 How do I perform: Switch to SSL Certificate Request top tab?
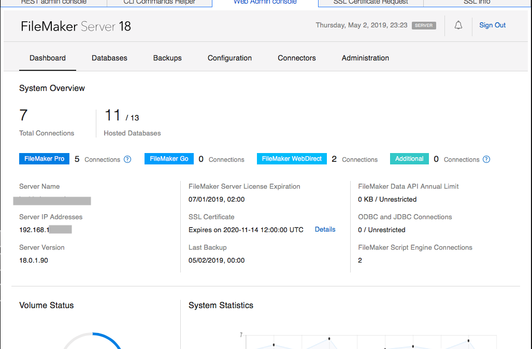click(x=370, y=3)
